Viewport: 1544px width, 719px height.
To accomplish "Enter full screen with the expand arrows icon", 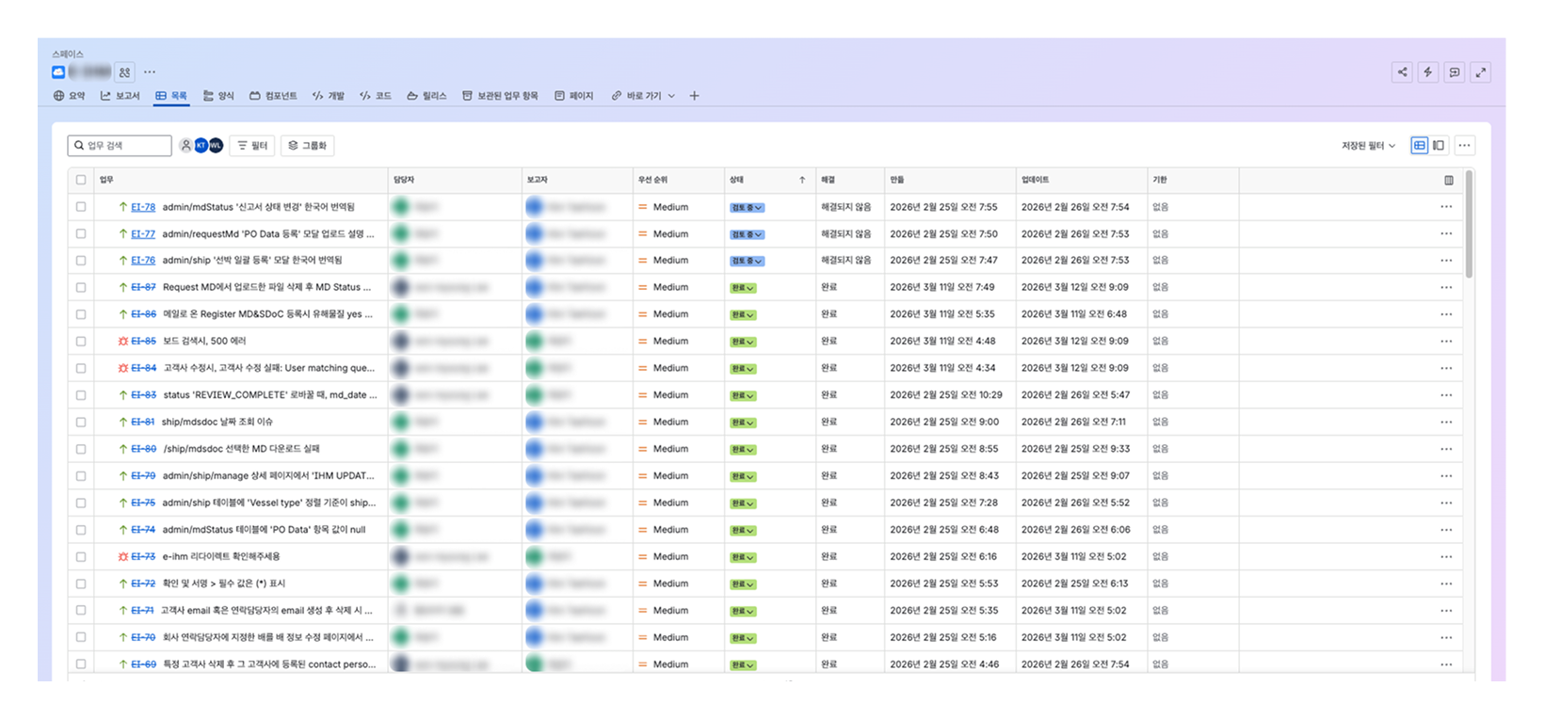I will [x=1481, y=72].
